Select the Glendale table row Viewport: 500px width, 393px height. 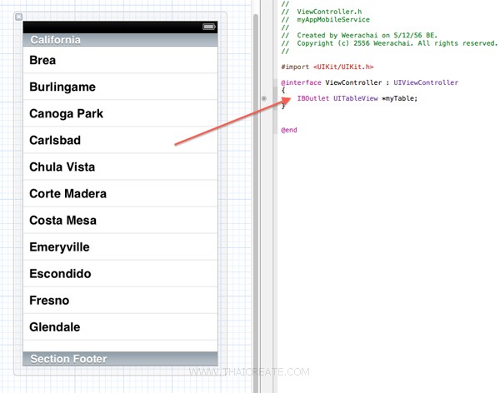point(121,327)
